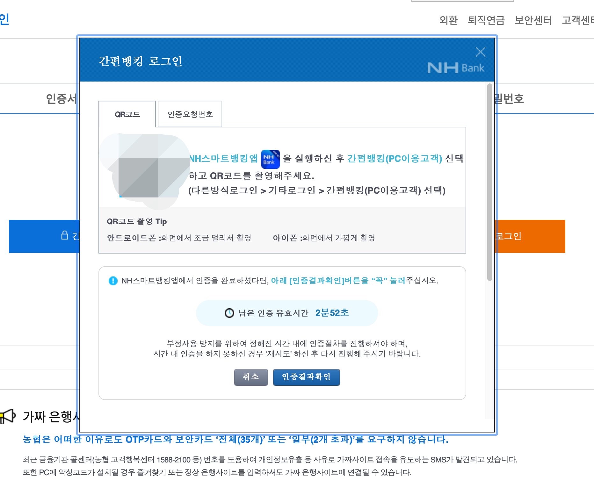Screen dimensions: 594x486
Task: Click the blue exclamation info icon
Action: [113, 281]
